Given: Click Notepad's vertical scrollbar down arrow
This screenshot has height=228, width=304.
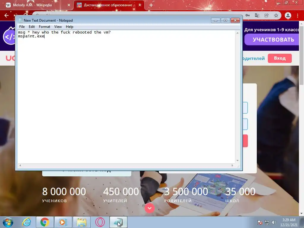Looking at the screenshot, I should pos(237,161).
